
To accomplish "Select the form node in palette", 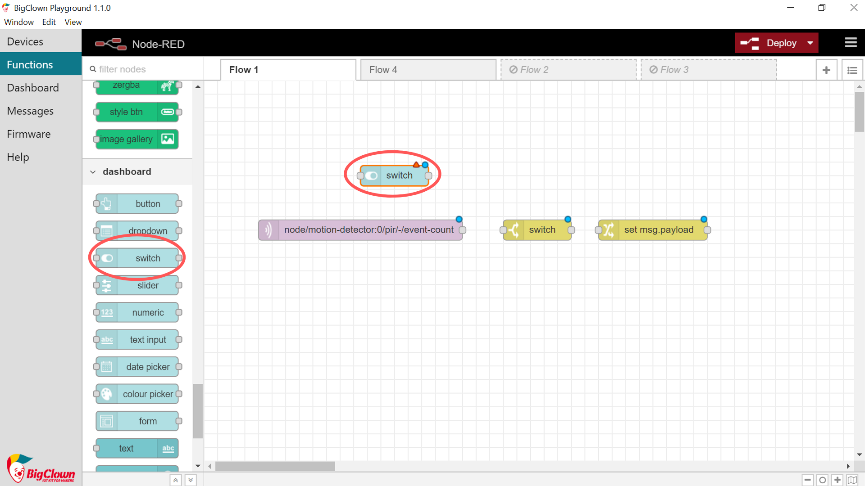I will (137, 421).
